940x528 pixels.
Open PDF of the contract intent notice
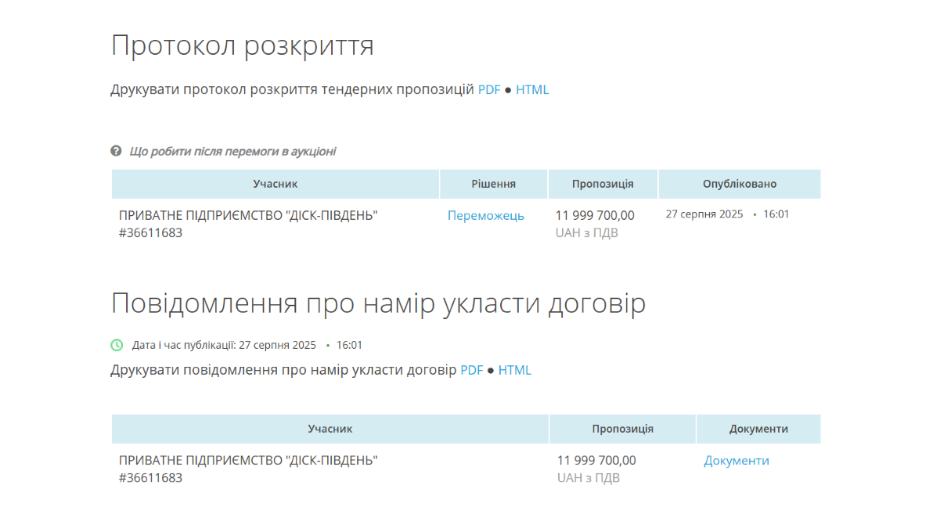pos(471,370)
